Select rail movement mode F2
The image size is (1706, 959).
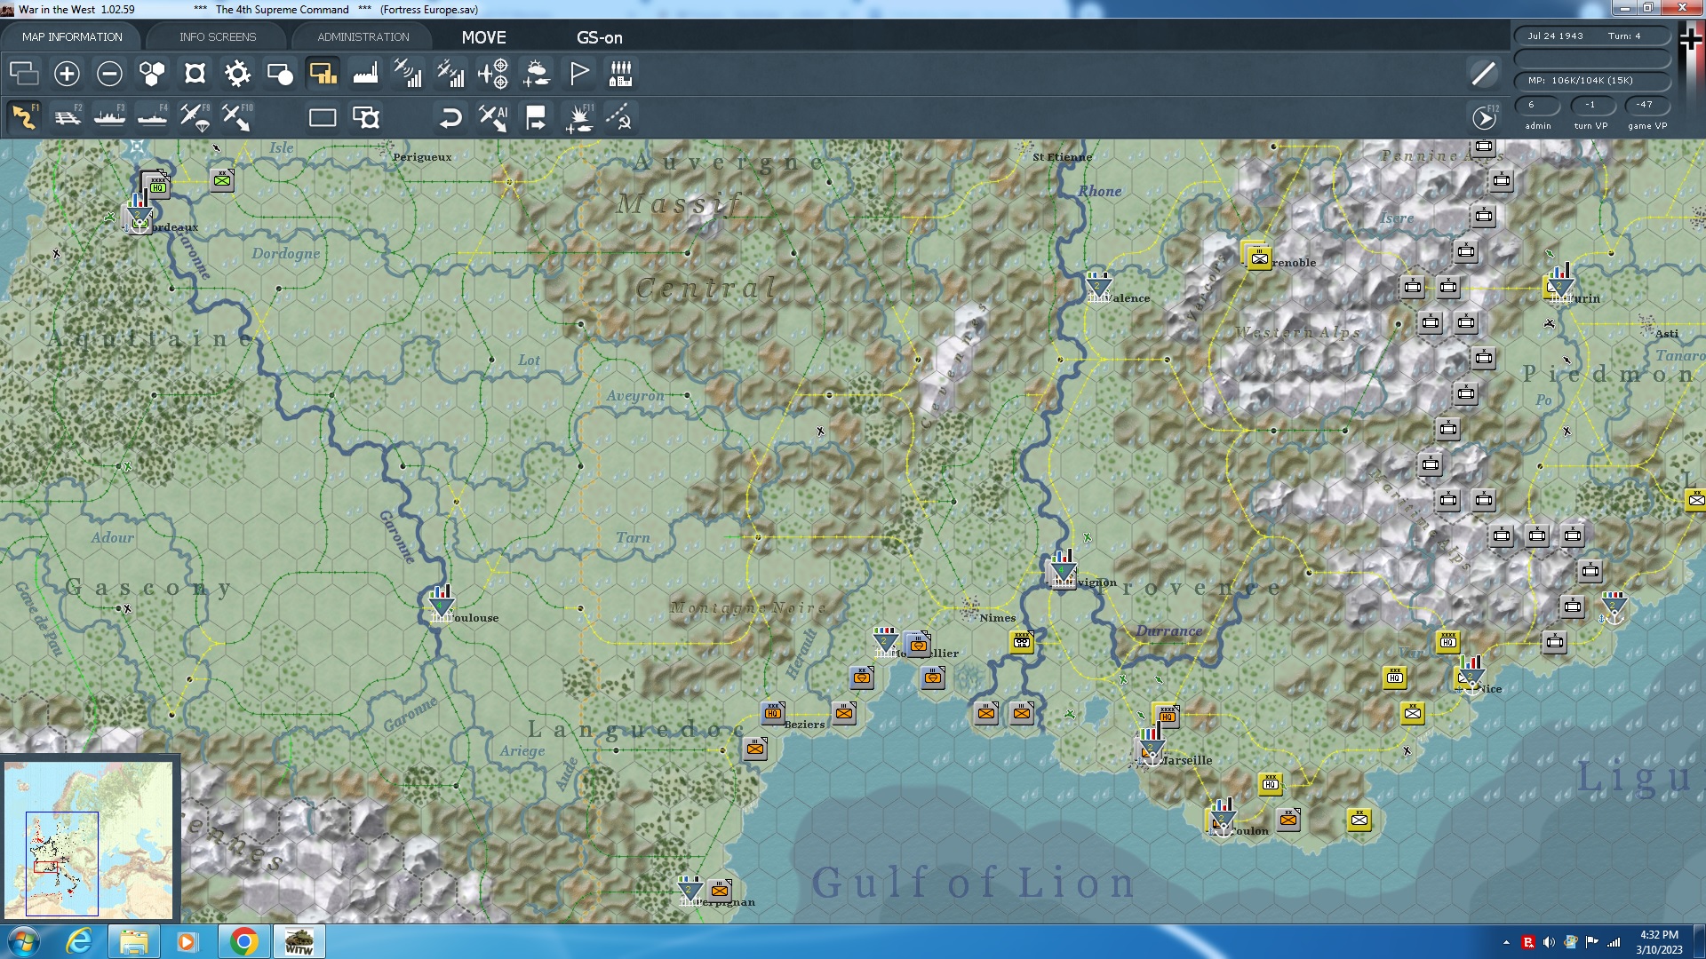pyautogui.click(x=68, y=117)
